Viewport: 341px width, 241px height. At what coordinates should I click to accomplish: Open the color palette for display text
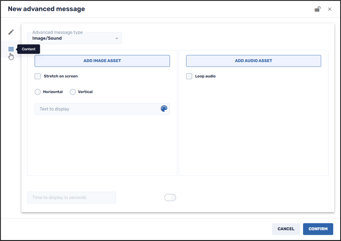tap(164, 109)
